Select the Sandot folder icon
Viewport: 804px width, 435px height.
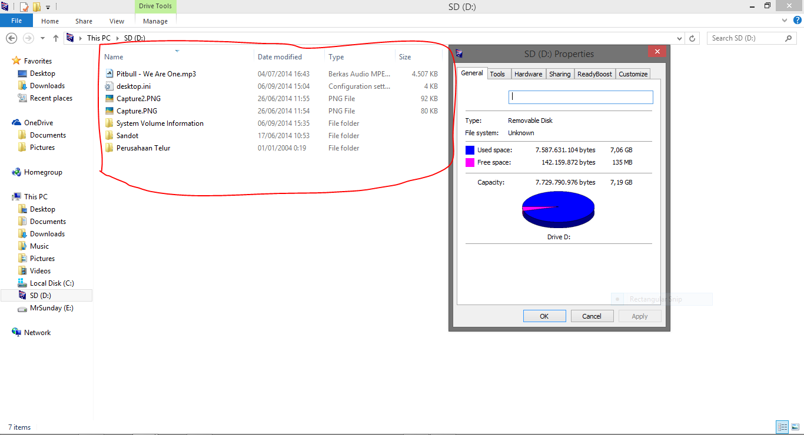point(109,136)
